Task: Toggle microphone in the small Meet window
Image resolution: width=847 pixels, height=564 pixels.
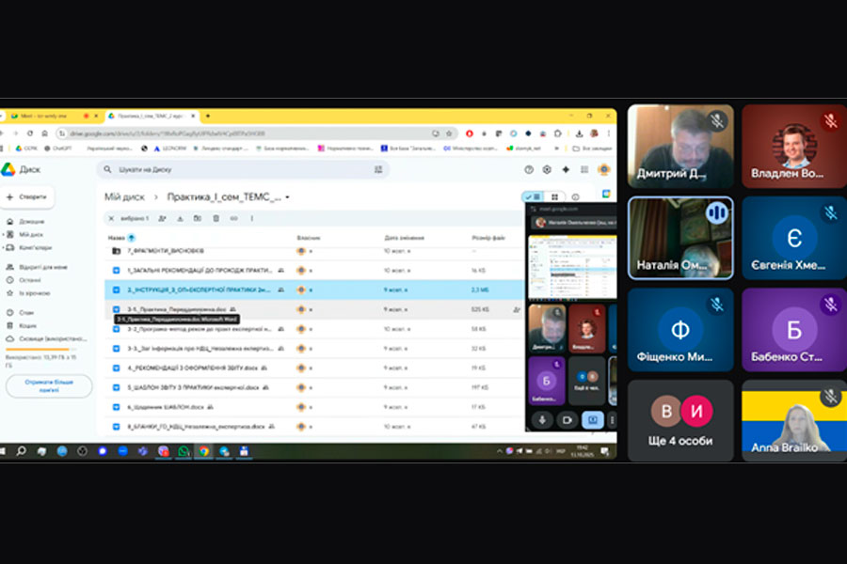Action: tap(543, 419)
